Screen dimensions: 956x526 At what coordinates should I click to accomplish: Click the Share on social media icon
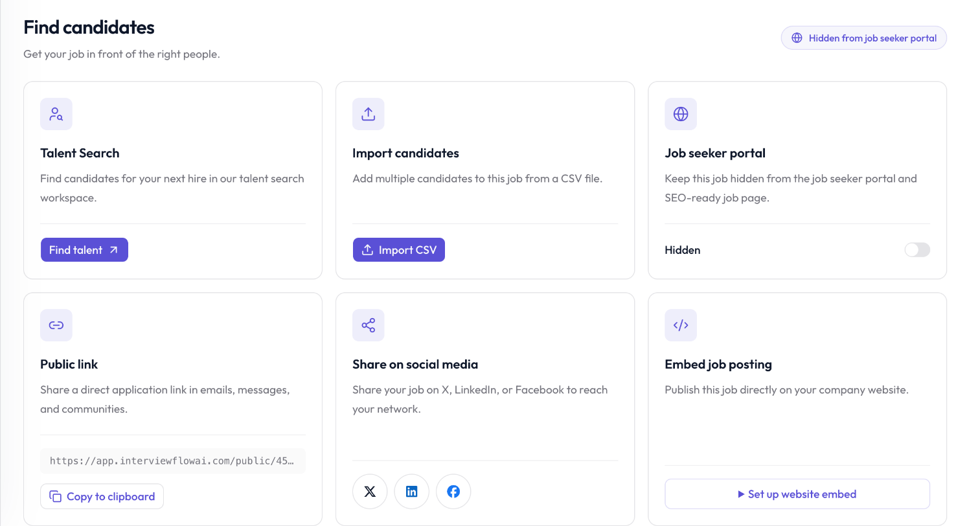(x=369, y=325)
